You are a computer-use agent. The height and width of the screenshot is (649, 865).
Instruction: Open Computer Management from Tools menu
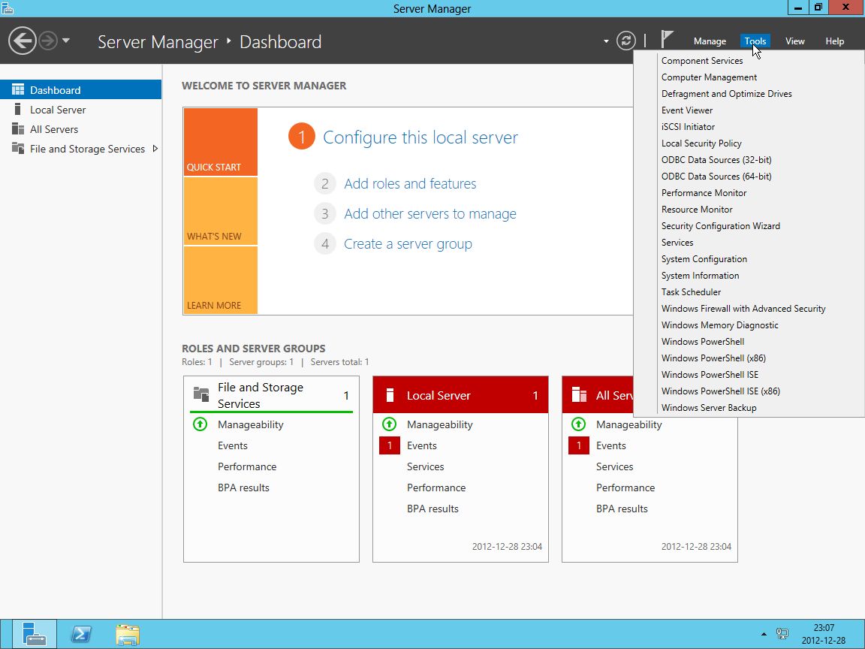[x=709, y=77]
